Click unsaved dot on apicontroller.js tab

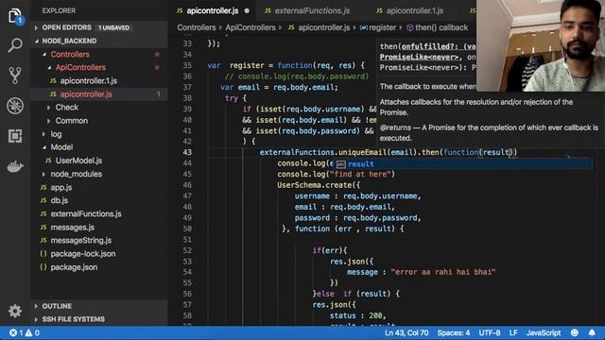click(247, 10)
